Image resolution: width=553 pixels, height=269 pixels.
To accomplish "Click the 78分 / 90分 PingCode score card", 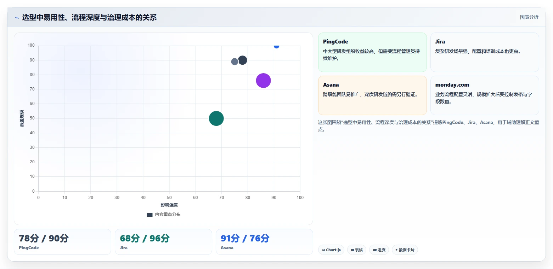I will coord(62,242).
